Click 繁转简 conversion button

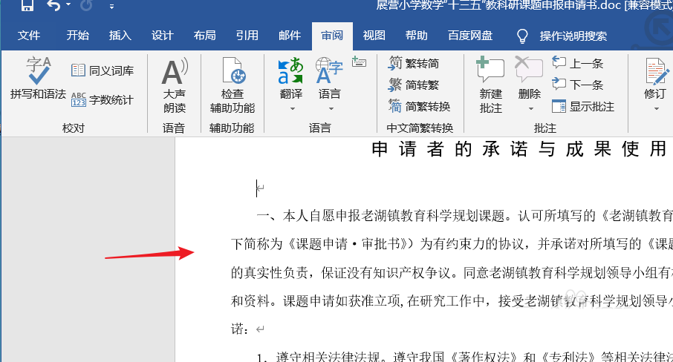(x=414, y=63)
